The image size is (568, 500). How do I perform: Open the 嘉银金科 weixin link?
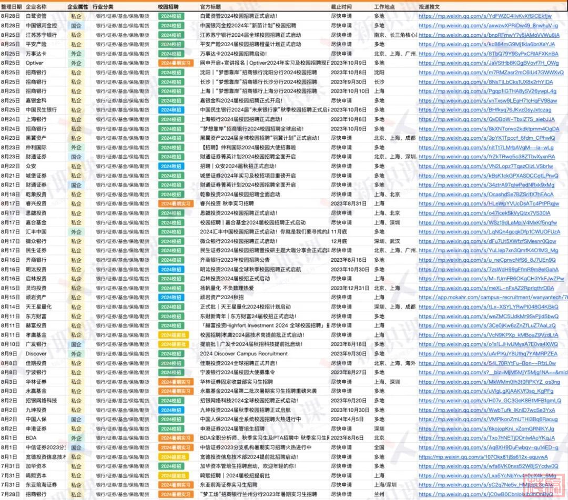[488, 100]
